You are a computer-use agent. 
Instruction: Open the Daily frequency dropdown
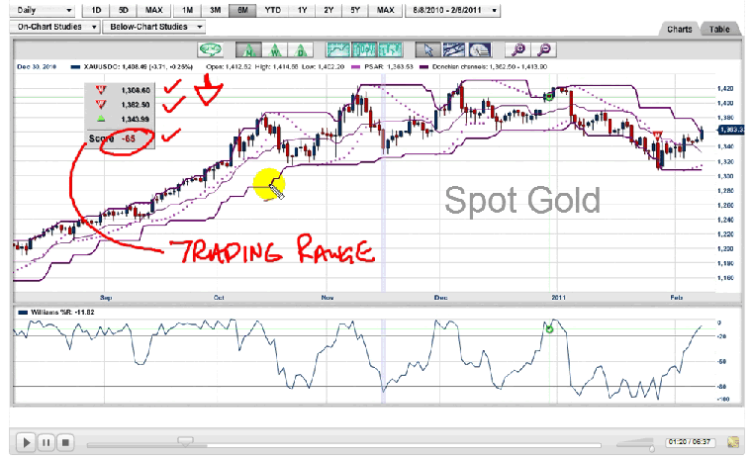(44, 10)
